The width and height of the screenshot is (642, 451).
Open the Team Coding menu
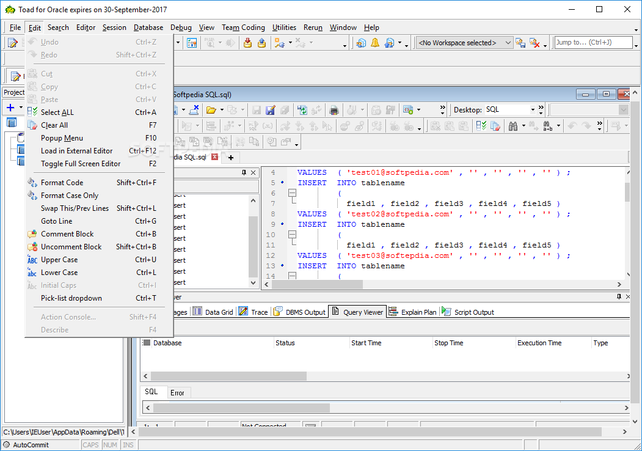click(243, 28)
